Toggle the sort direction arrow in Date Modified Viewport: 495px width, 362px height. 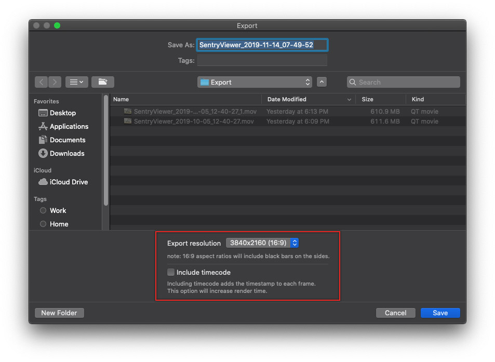coord(349,100)
